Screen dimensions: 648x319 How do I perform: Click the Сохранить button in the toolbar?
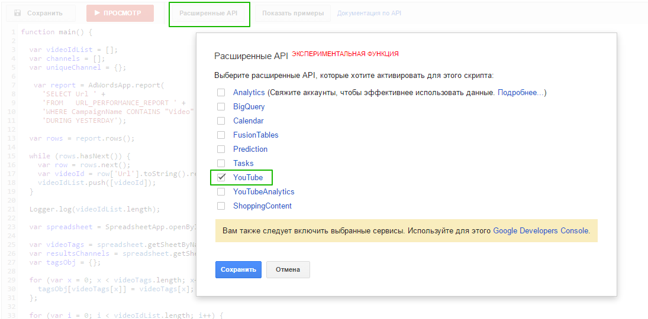tap(40, 13)
